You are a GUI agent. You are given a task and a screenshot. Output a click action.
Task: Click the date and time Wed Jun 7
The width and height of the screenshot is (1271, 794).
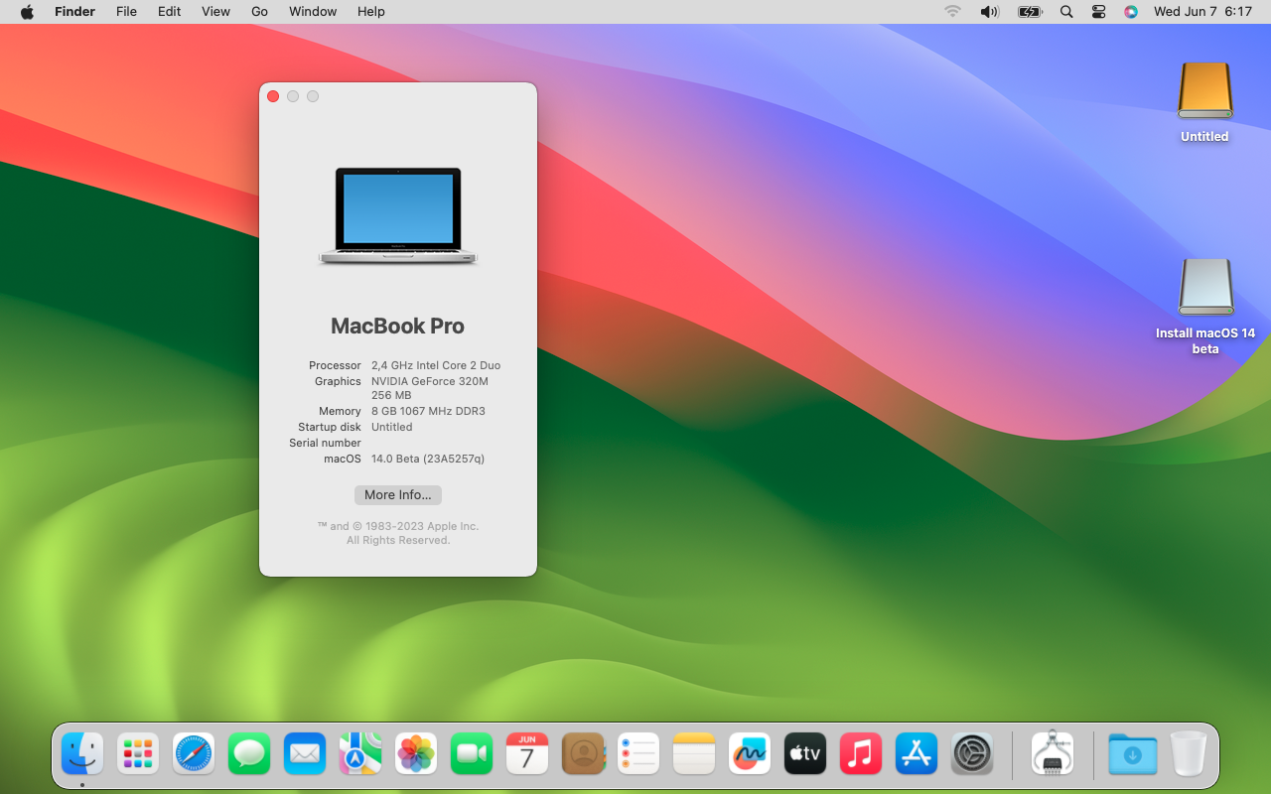pos(1202,12)
